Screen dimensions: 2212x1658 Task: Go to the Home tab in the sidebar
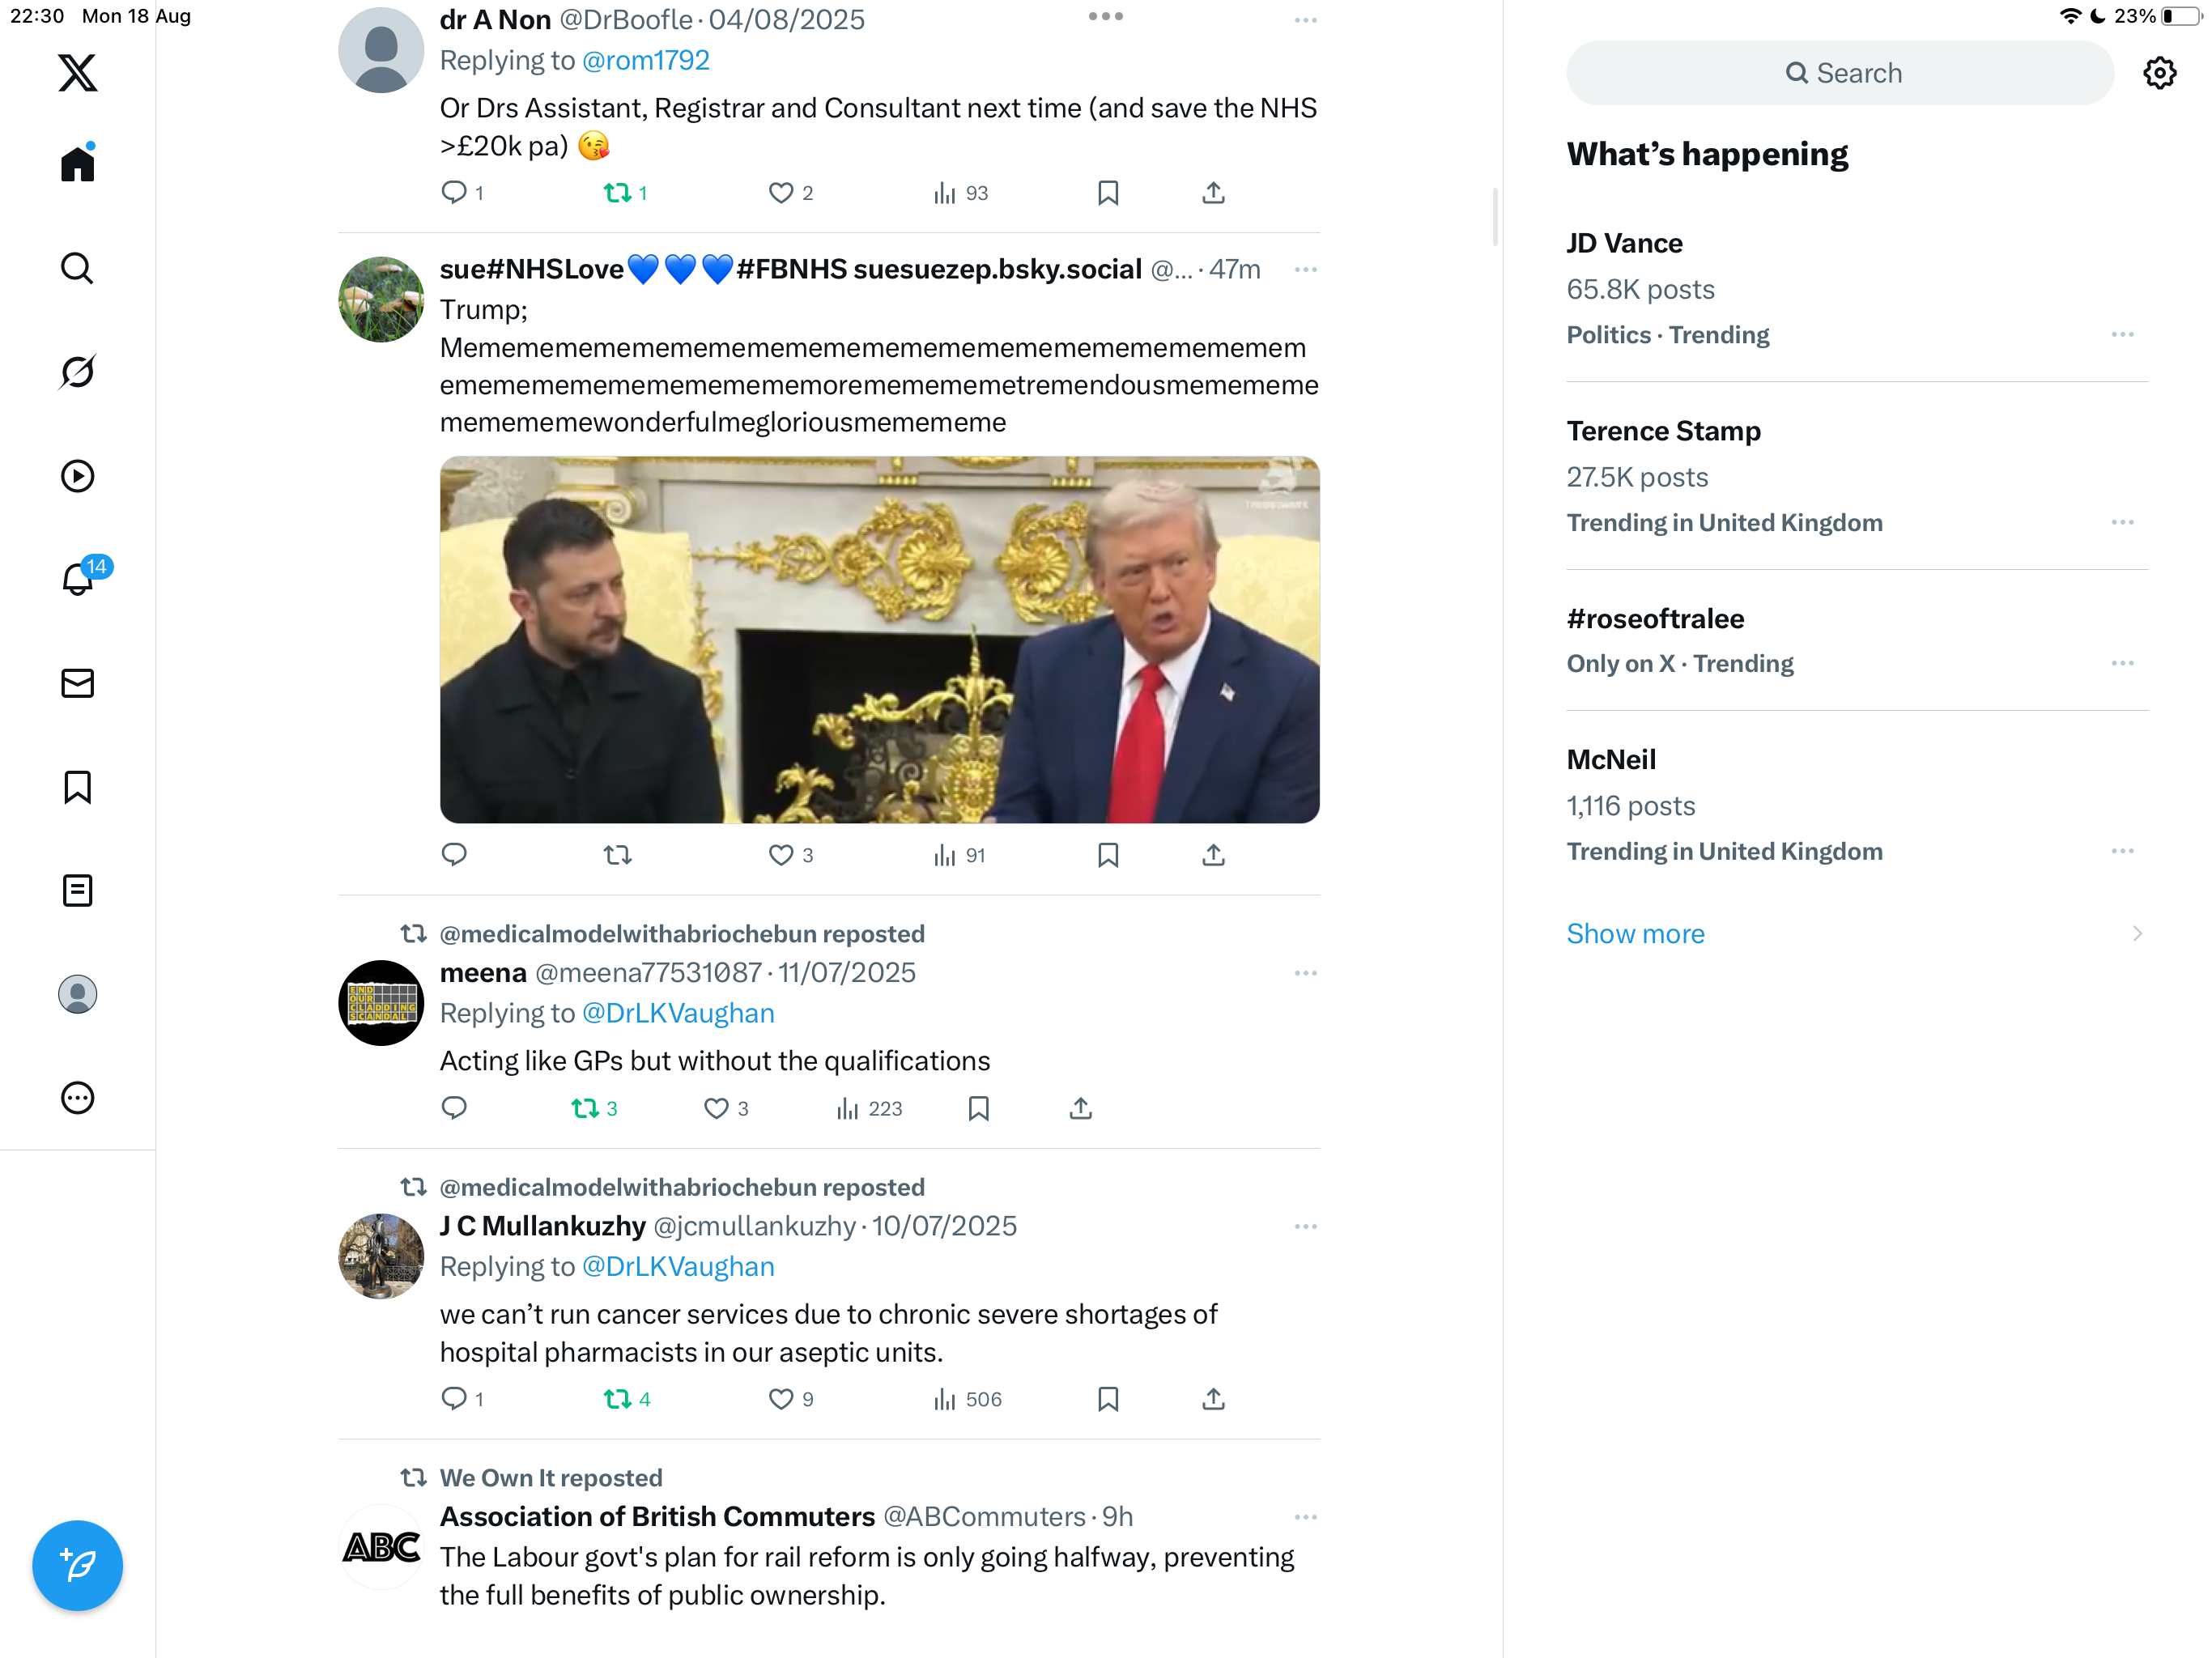click(x=77, y=163)
